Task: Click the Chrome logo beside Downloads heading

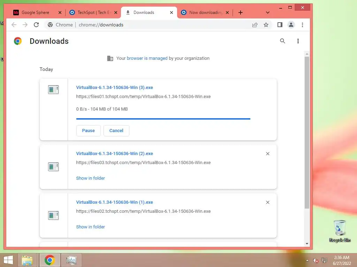Action: click(x=18, y=41)
